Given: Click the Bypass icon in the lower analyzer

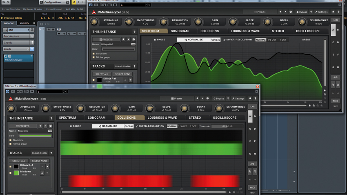Looking at the screenshot, I should (x=219, y=99).
